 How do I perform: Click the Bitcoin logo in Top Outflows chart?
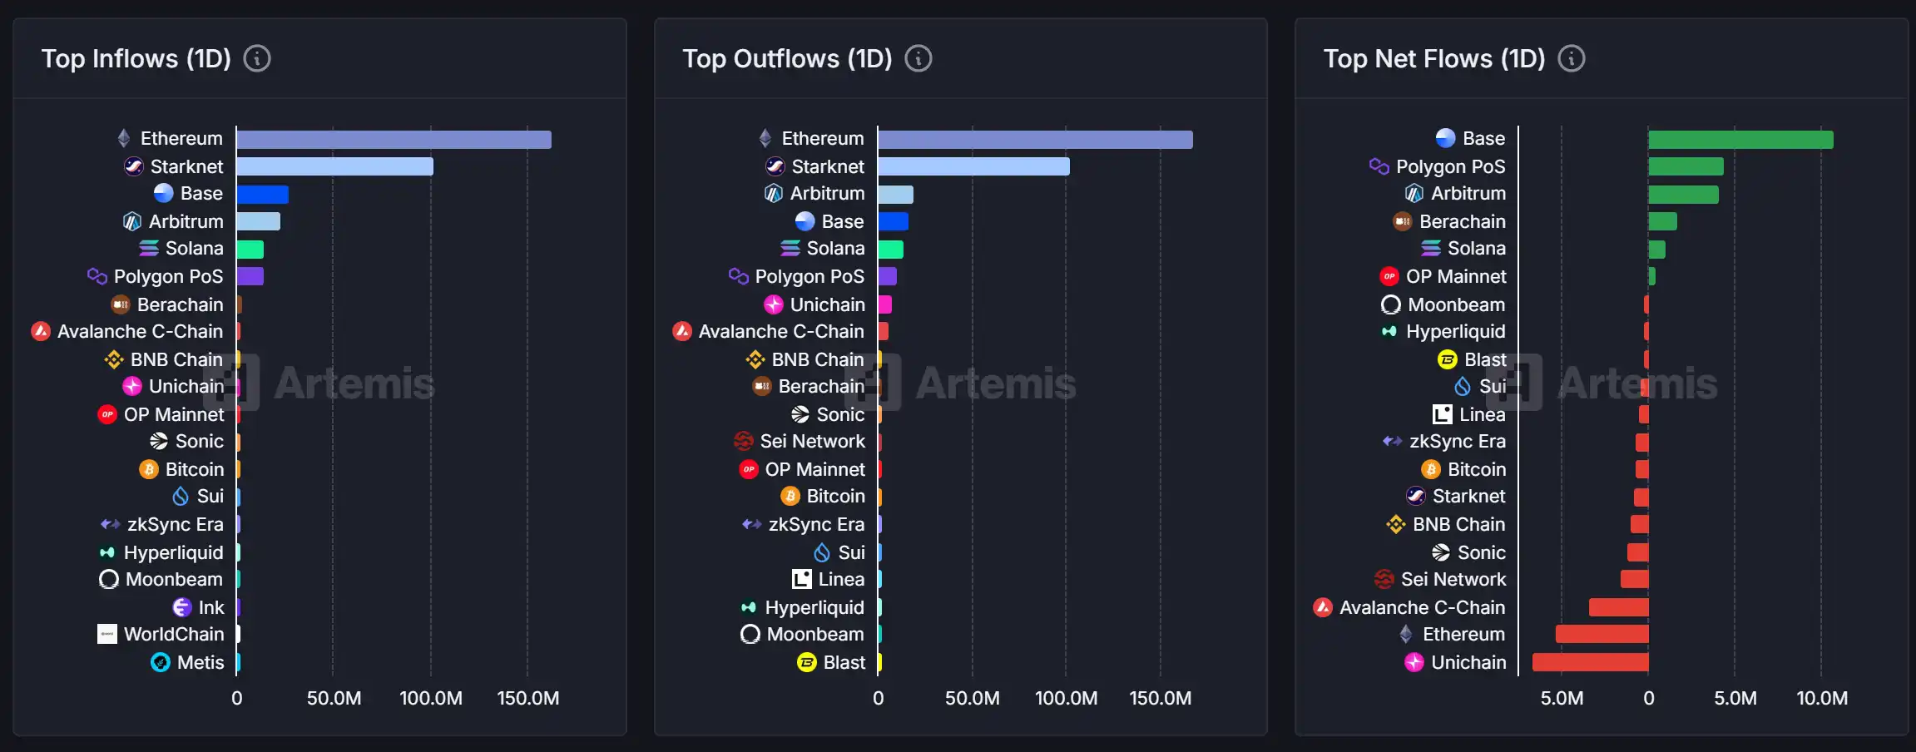click(790, 496)
